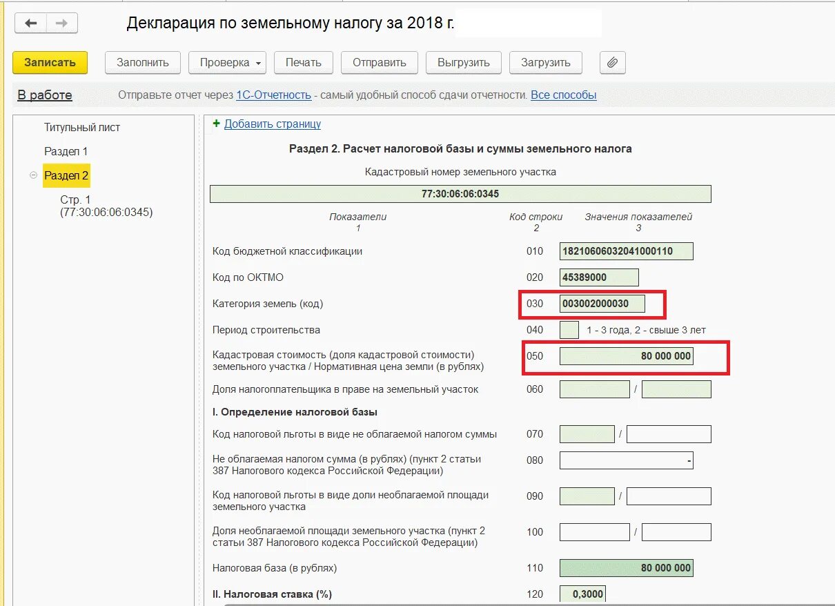Send the report with Отправить
835x606 pixels.
380,63
